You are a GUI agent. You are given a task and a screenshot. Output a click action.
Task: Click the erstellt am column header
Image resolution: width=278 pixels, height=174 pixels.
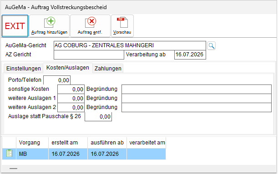pyautogui.click(x=68, y=143)
